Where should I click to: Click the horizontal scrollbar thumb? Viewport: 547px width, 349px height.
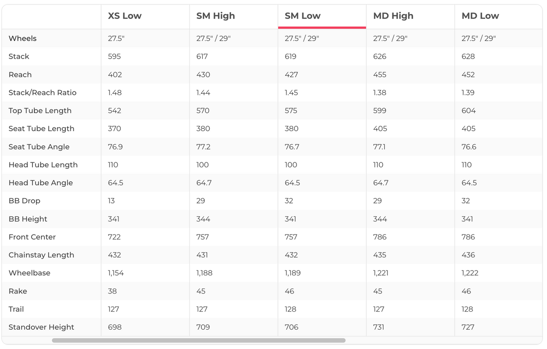pos(198,340)
